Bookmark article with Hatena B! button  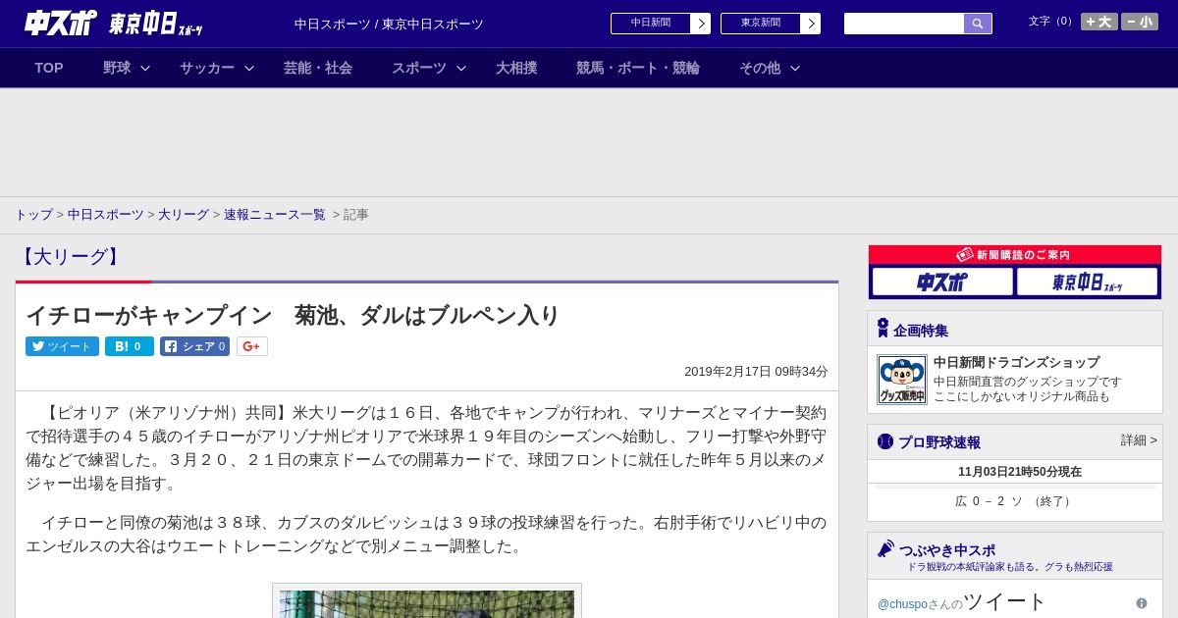point(130,346)
